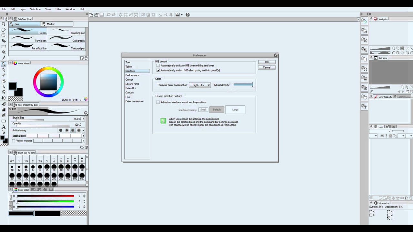Select the first anti-aliasing level dot
This screenshot has height=232, width=413.
coord(61,130)
